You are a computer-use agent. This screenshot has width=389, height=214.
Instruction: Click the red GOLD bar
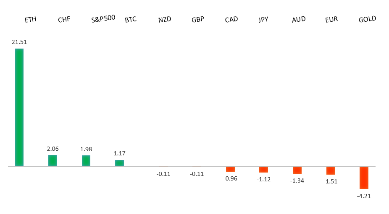(x=364, y=178)
